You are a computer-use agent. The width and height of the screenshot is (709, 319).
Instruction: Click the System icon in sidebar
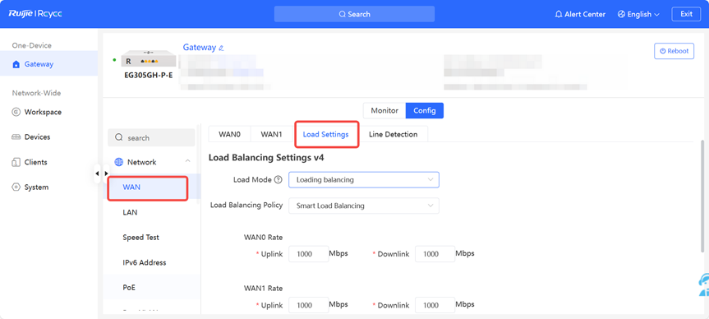16,187
